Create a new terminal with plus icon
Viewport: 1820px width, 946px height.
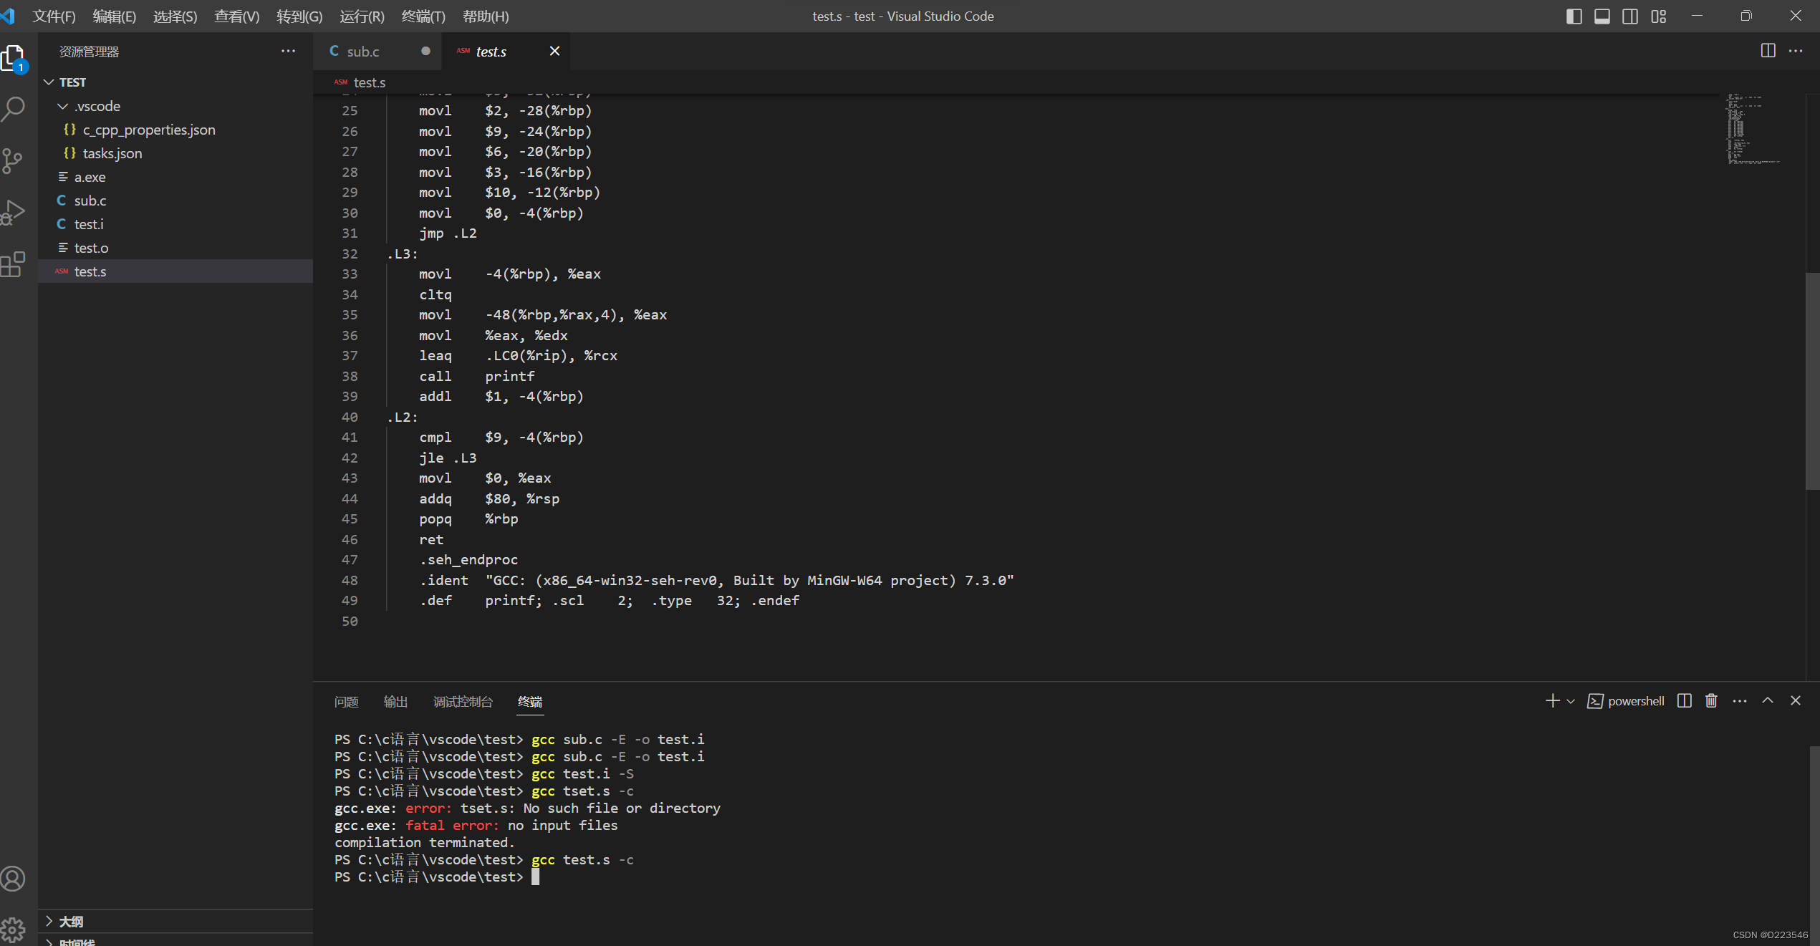point(1552,700)
